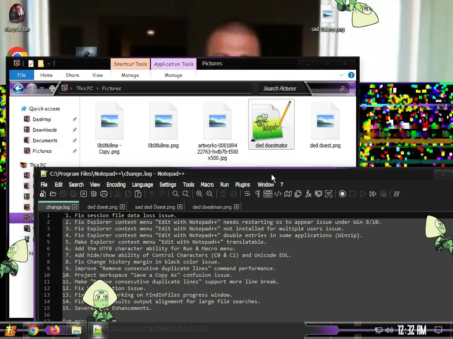The height and width of the screenshot is (339, 453).
Task: Open the notification center taskbar icon
Action: point(438,330)
